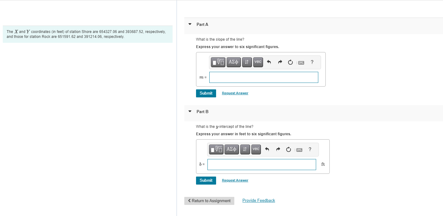The height and width of the screenshot is (216, 443).
Task: Click the 'Express your answer to six significant figures.' text
Action: pos(237,47)
